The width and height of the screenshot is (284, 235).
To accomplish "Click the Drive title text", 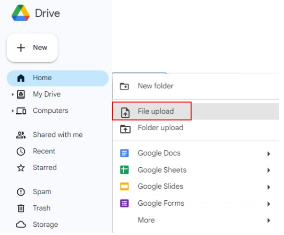I will coord(47,13).
